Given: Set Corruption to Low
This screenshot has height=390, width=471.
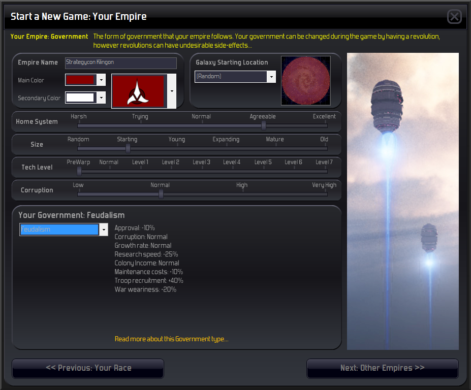Looking at the screenshot, I should 78,185.
